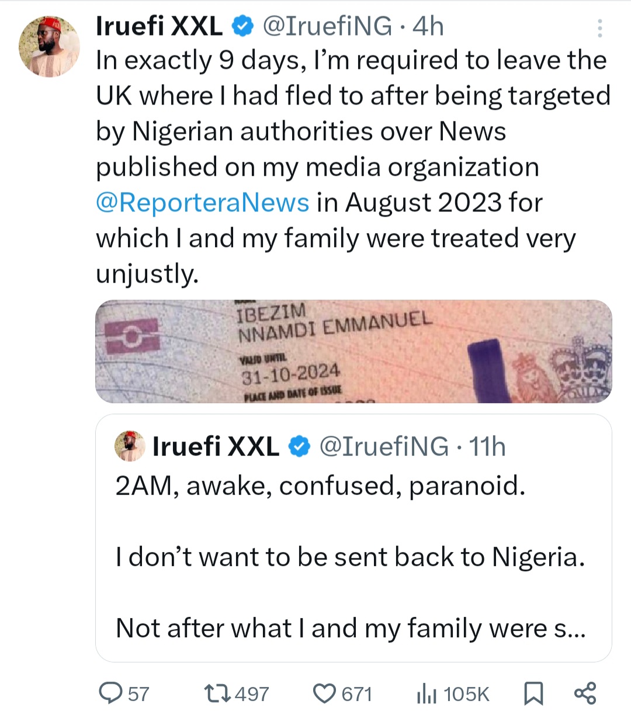The width and height of the screenshot is (631, 722).
Task: Click the verified badge on main tweet
Action: click(x=242, y=26)
